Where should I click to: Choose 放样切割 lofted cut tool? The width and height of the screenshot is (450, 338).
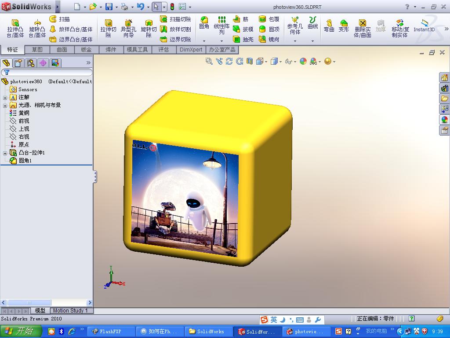(x=175, y=29)
